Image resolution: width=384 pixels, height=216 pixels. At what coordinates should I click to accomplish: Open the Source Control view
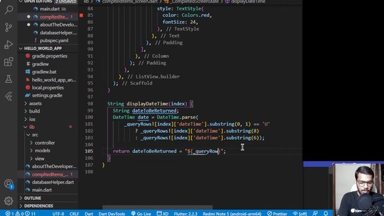pos(8,27)
